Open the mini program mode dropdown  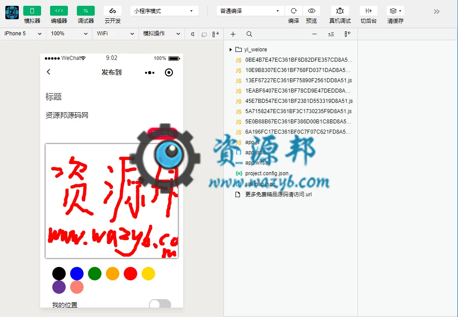[x=164, y=11]
